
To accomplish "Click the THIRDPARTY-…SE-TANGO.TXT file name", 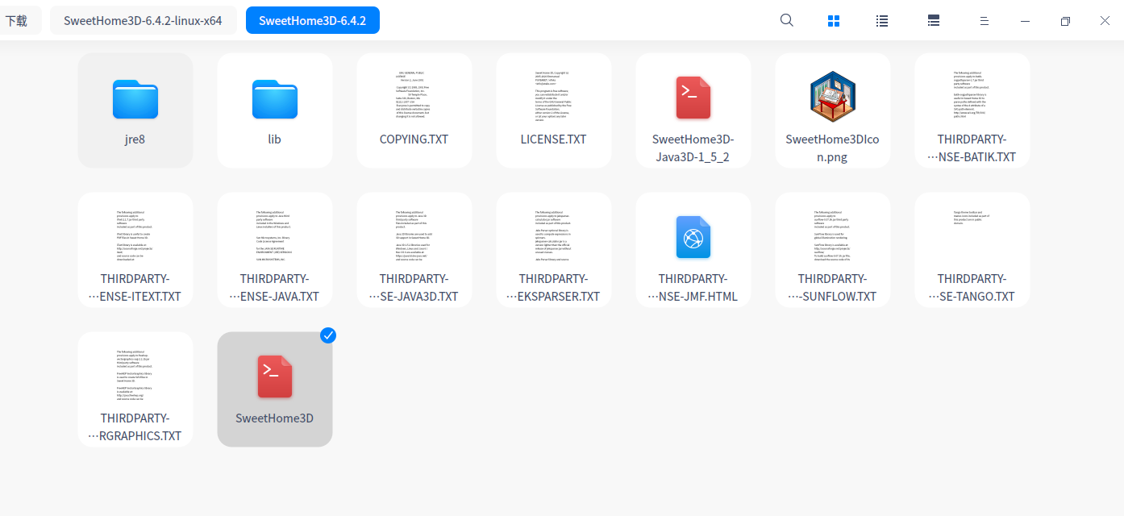I will [x=972, y=288].
